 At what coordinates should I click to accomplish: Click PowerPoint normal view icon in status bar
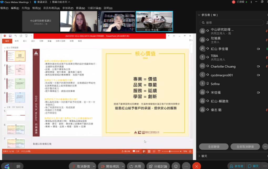pos(144,151)
